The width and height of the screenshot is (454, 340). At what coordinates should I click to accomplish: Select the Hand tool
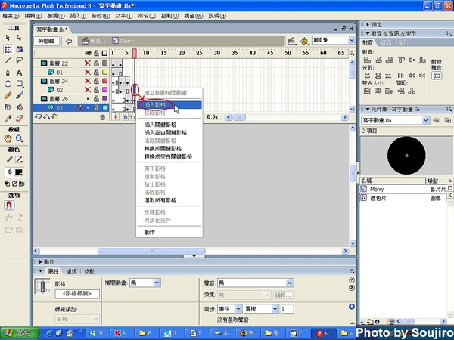tap(8, 139)
